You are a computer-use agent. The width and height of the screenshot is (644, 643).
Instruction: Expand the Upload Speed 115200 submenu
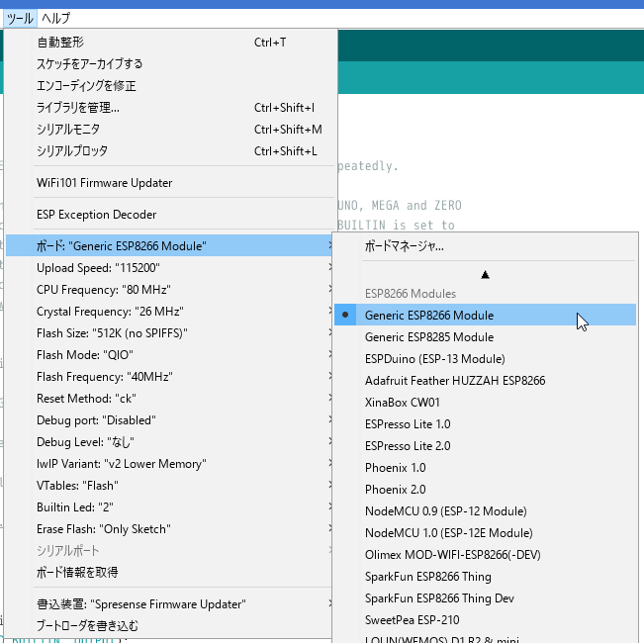pyautogui.click(x=169, y=268)
